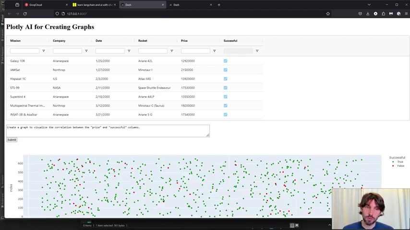Open the Rocket column filter menu
This screenshot has width=410, height=230.
171,51
